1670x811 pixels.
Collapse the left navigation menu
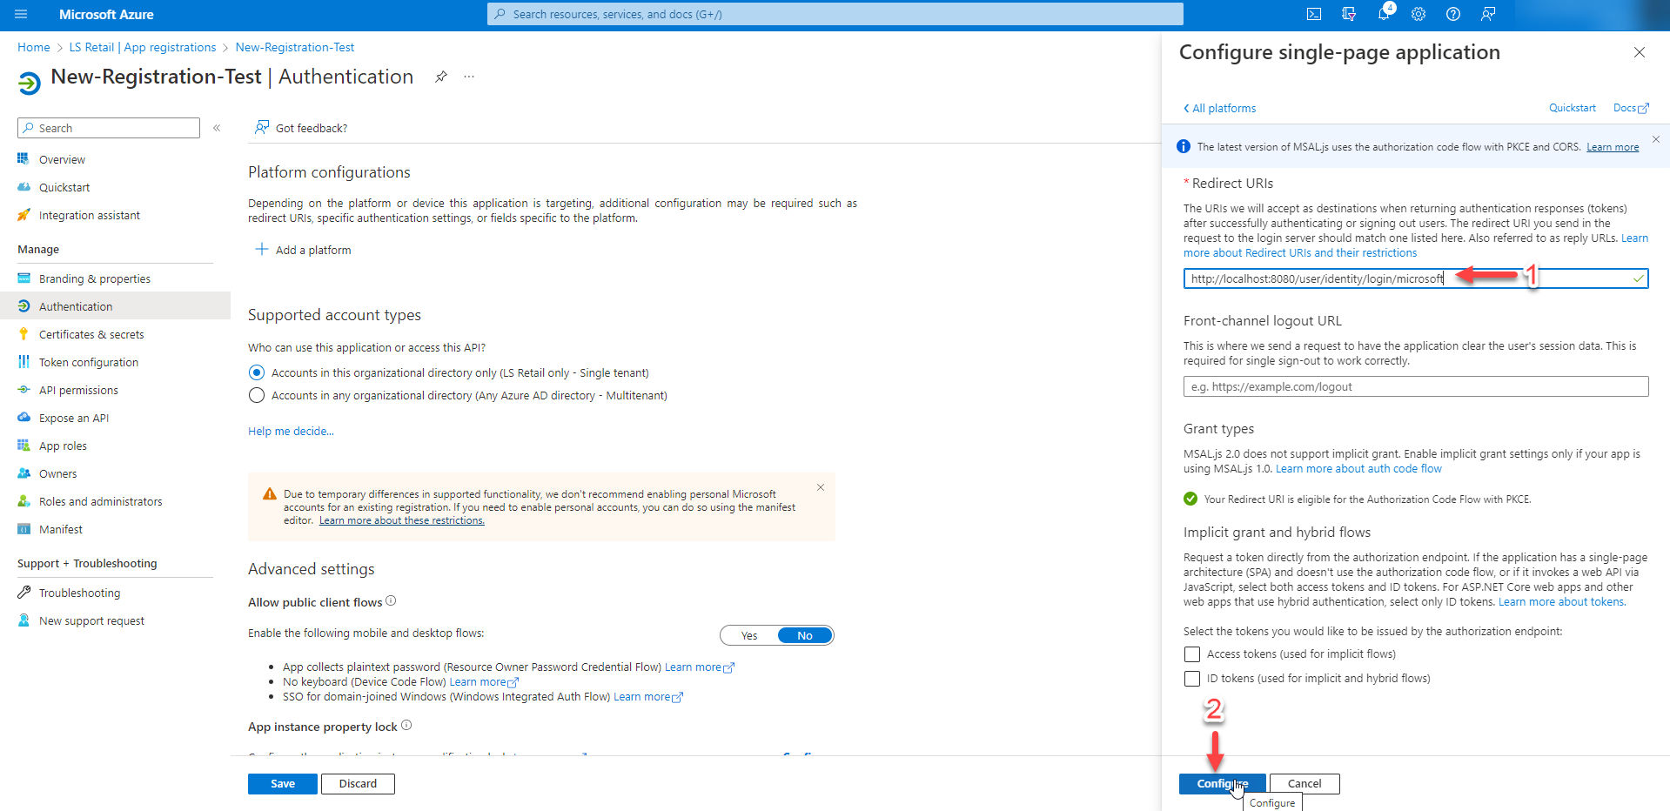217,128
